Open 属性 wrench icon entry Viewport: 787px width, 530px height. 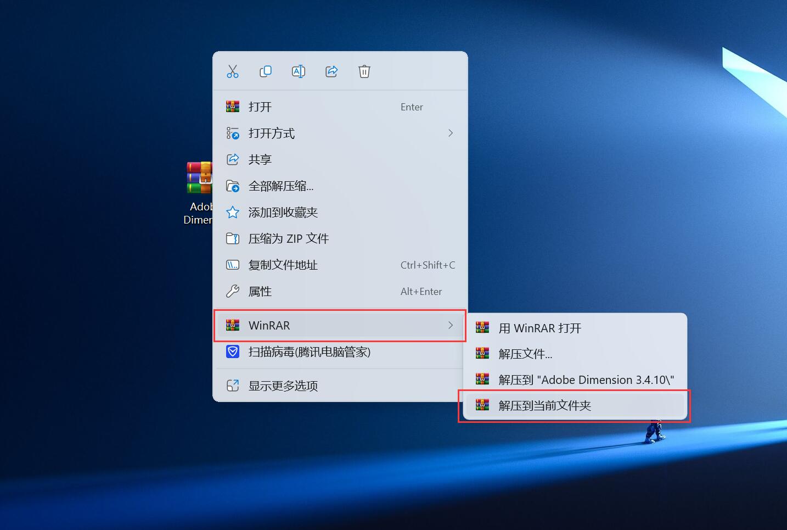click(x=233, y=292)
